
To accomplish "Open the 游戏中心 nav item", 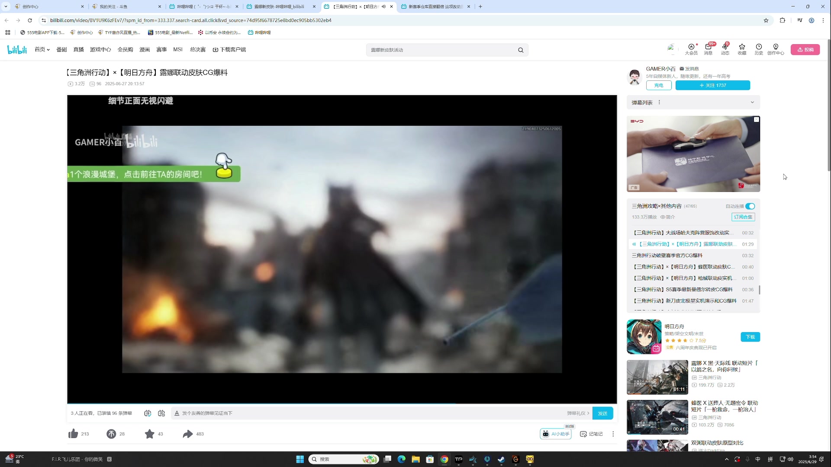I will tap(100, 49).
